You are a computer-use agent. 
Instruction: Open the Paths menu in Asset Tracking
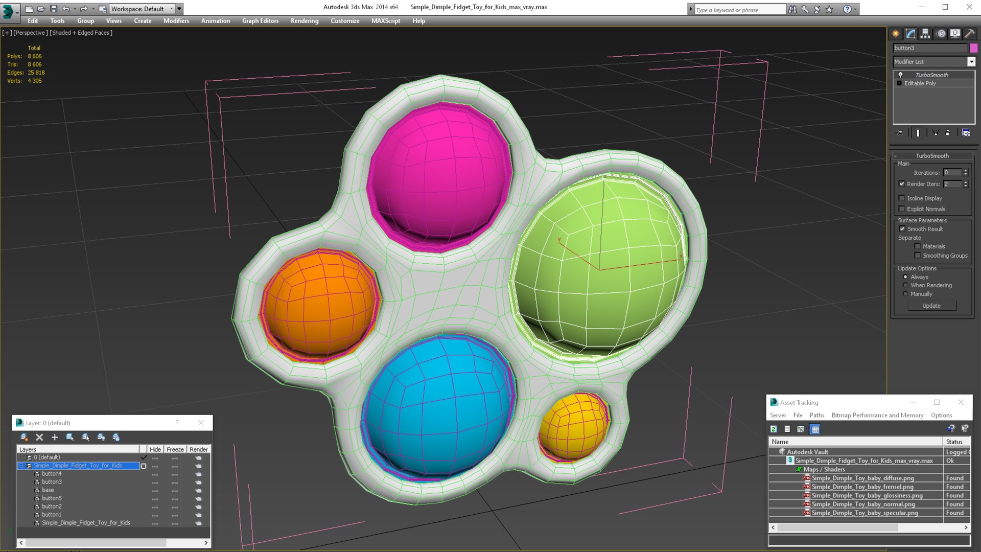[x=816, y=416]
